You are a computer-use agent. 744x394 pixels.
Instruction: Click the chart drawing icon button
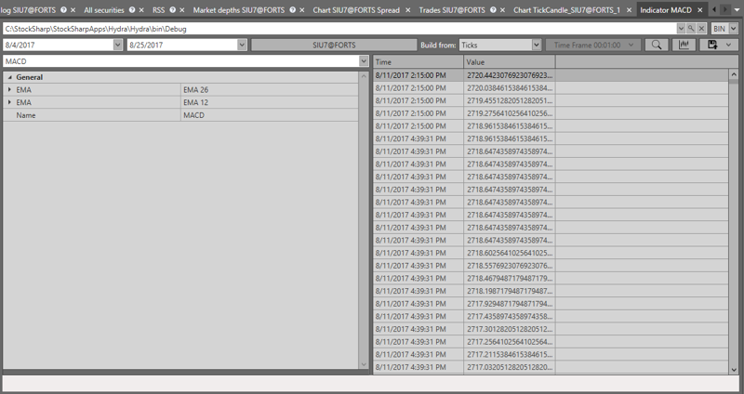pos(684,45)
